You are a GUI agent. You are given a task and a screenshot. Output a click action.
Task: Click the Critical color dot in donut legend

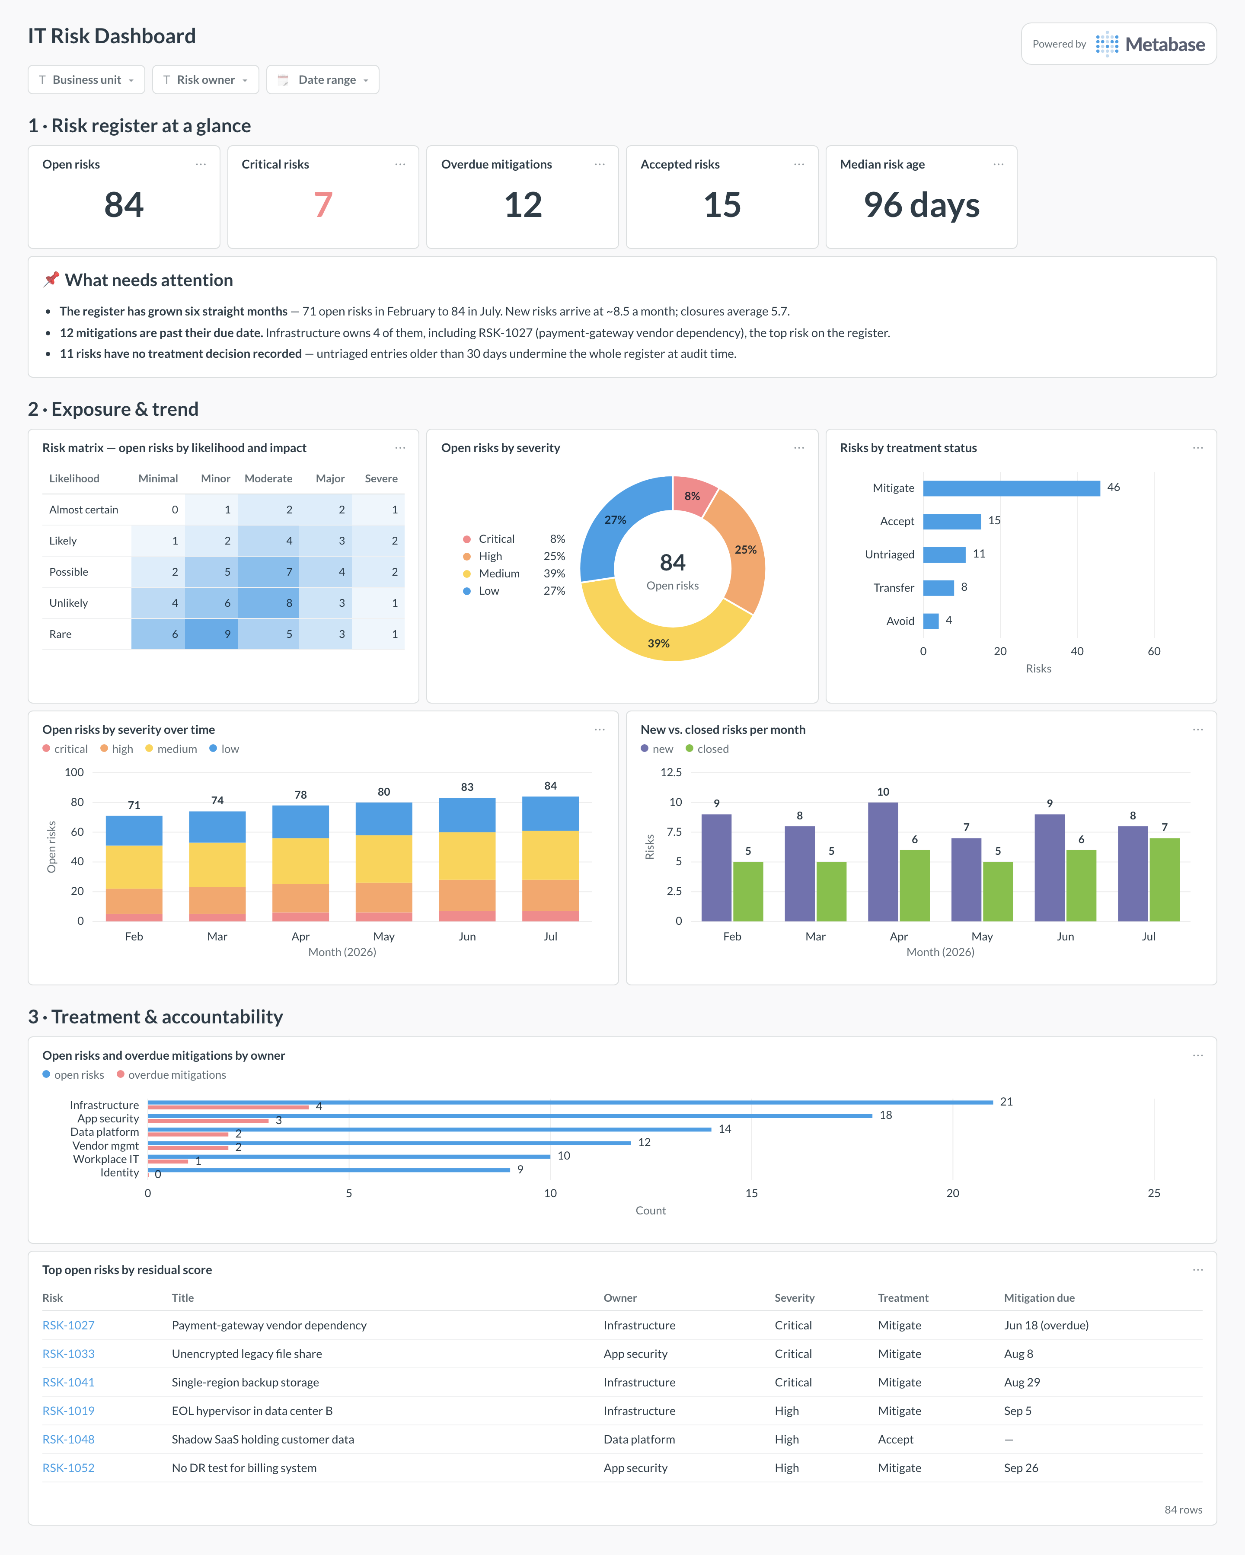[467, 539]
